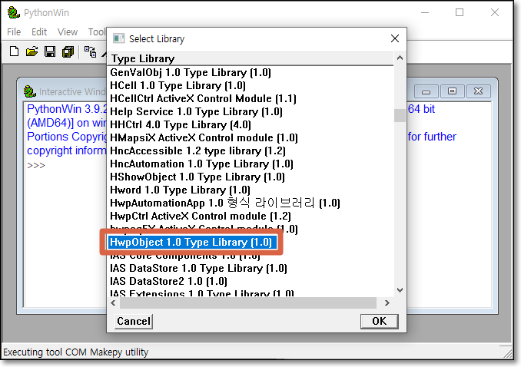Select HShowObject 1.0 Type Library (1.0)
This screenshot has width=521, height=367.
[197, 177]
